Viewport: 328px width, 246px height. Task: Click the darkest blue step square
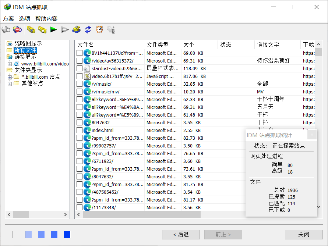click(x=67, y=235)
